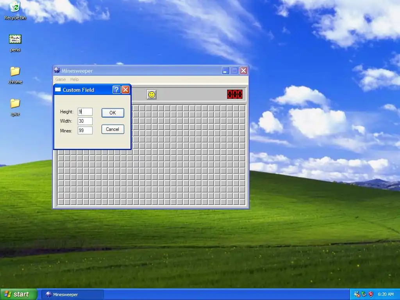Click the Minesweeper smiley face button

152,95
